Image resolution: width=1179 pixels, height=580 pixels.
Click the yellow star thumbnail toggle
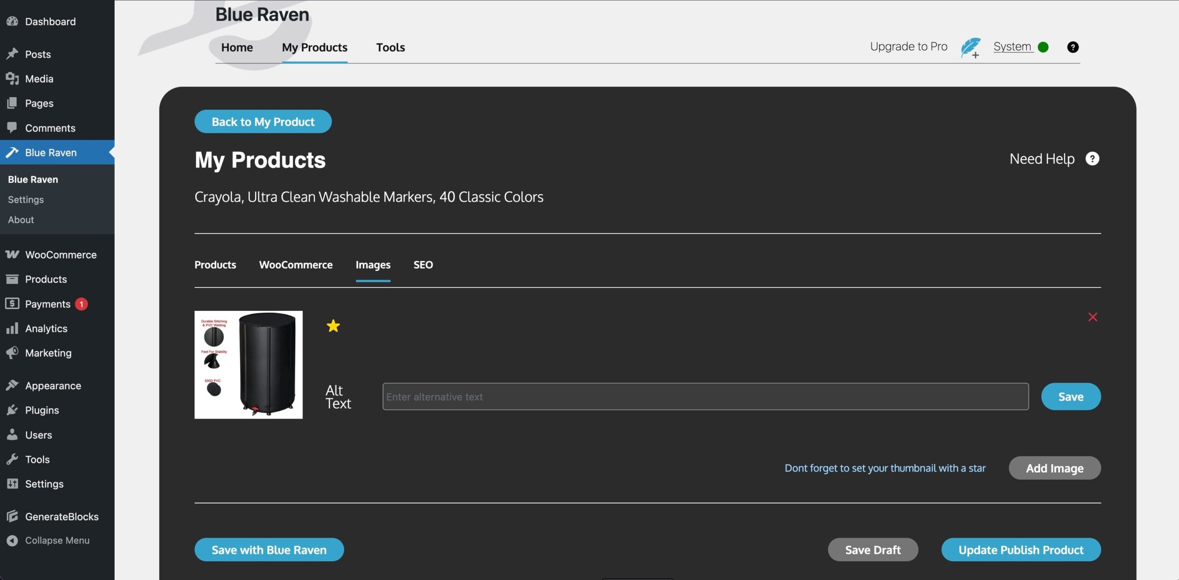tap(333, 326)
